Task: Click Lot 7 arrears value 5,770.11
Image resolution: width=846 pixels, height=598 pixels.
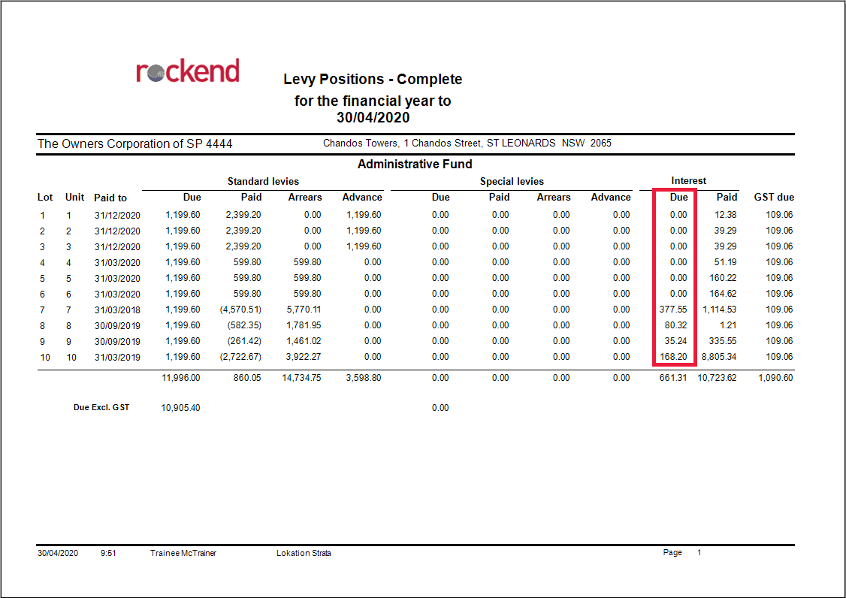Action: pos(304,310)
